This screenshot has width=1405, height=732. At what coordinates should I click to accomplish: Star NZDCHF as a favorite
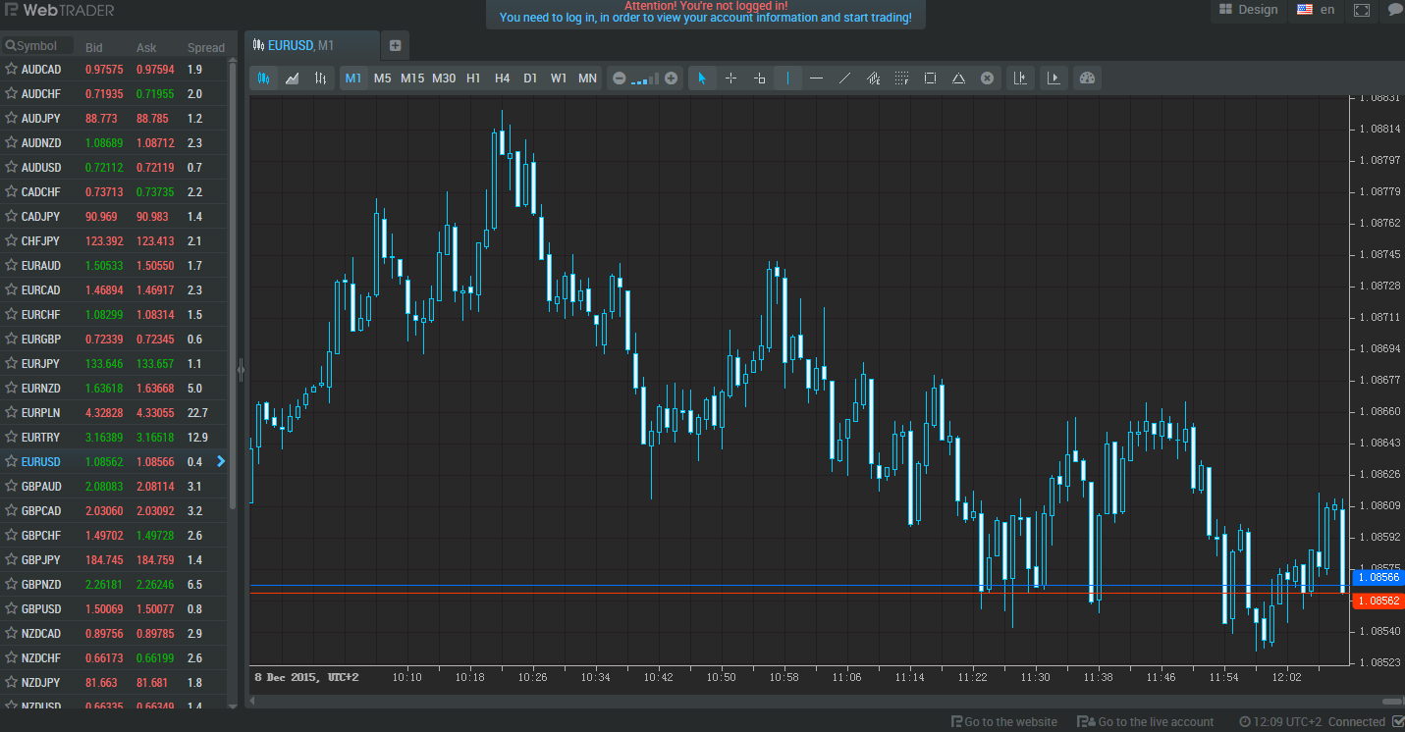[11, 658]
